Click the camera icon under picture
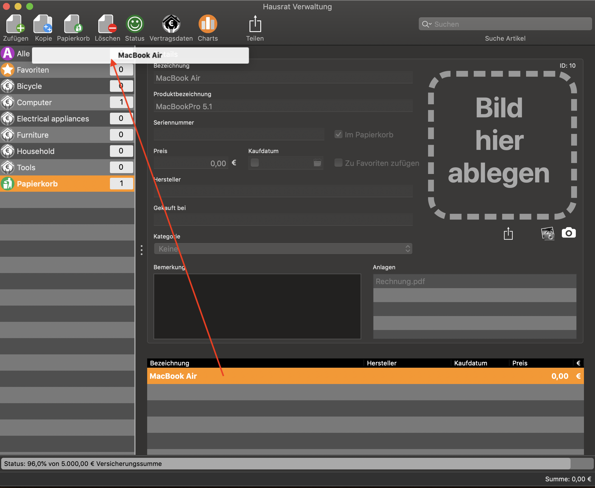The image size is (595, 488). coord(569,233)
